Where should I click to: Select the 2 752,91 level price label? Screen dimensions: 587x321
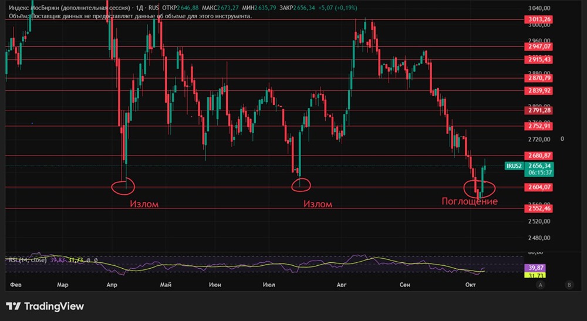coord(539,126)
